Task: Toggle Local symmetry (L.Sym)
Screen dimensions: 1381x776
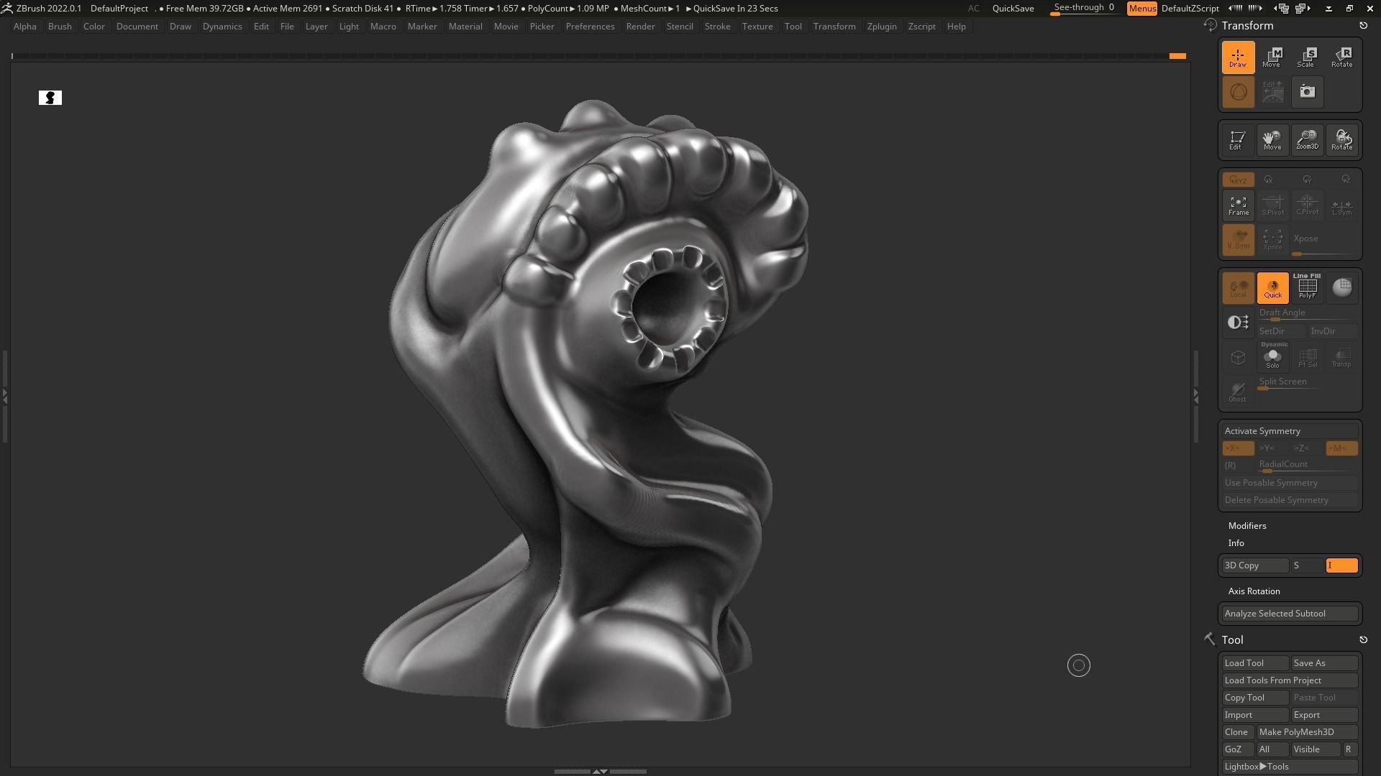Action: point(1341,205)
